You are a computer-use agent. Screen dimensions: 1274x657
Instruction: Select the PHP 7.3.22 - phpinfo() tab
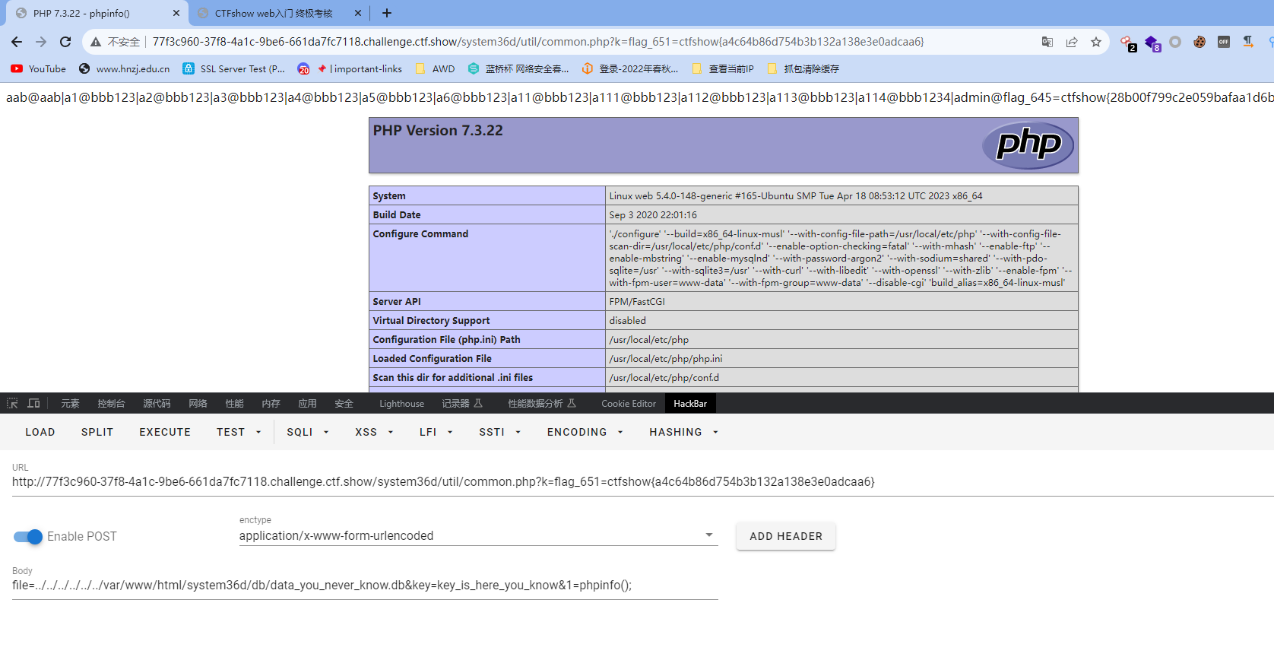[81, 13]
